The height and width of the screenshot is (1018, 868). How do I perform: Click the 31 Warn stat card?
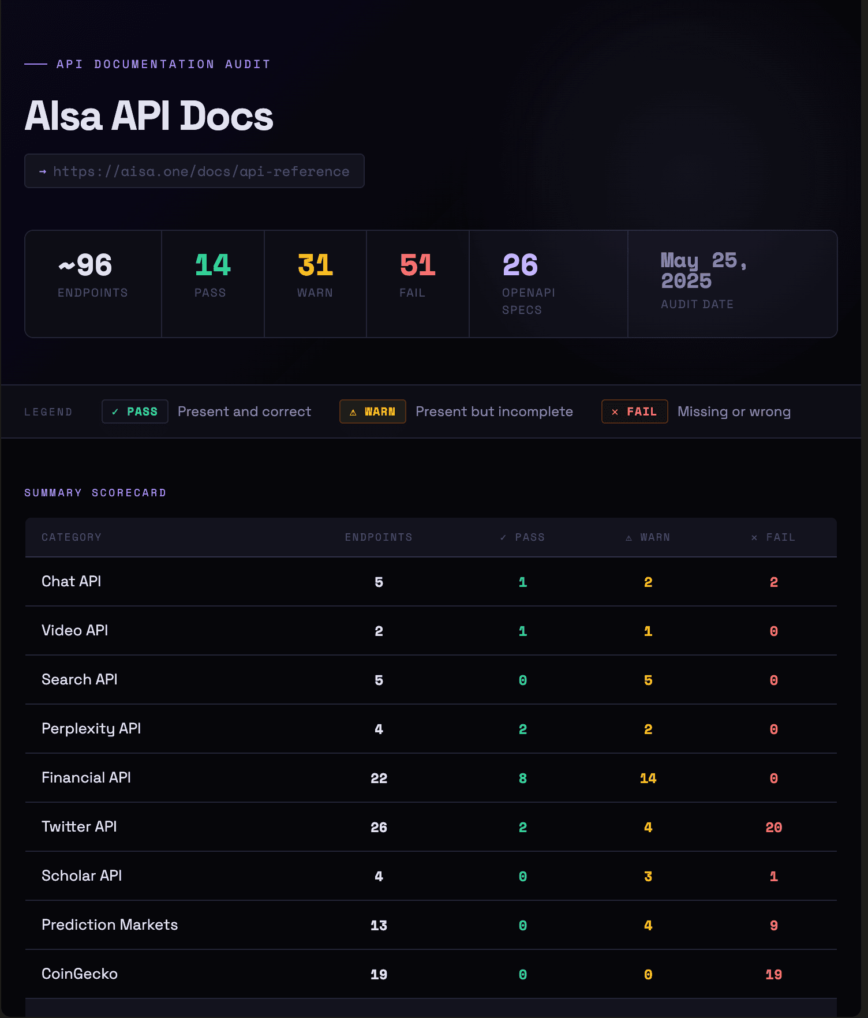(x=316, y=284)
